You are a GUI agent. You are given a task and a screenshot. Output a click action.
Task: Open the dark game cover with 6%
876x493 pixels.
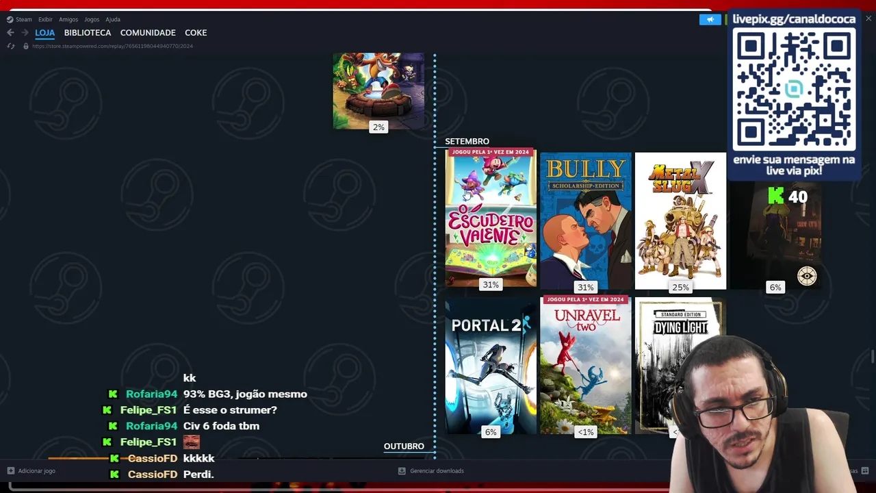tap(775, 236)
